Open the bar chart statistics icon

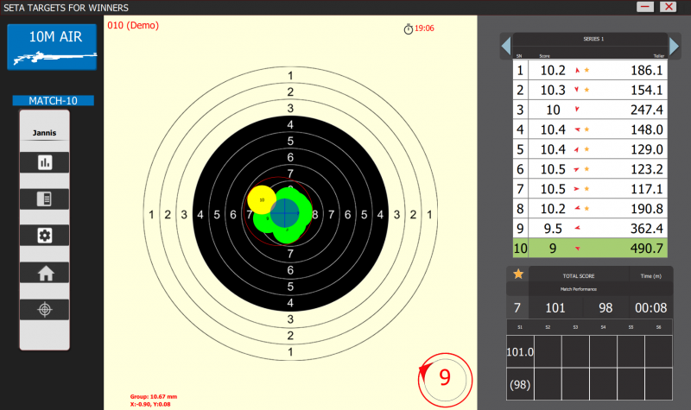[44, 162]
